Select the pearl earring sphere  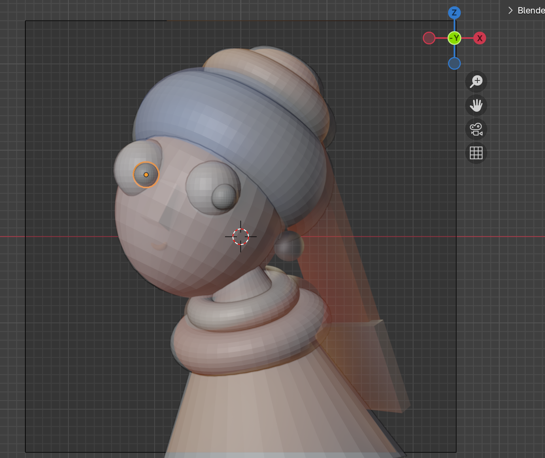[x=290, y=246]
